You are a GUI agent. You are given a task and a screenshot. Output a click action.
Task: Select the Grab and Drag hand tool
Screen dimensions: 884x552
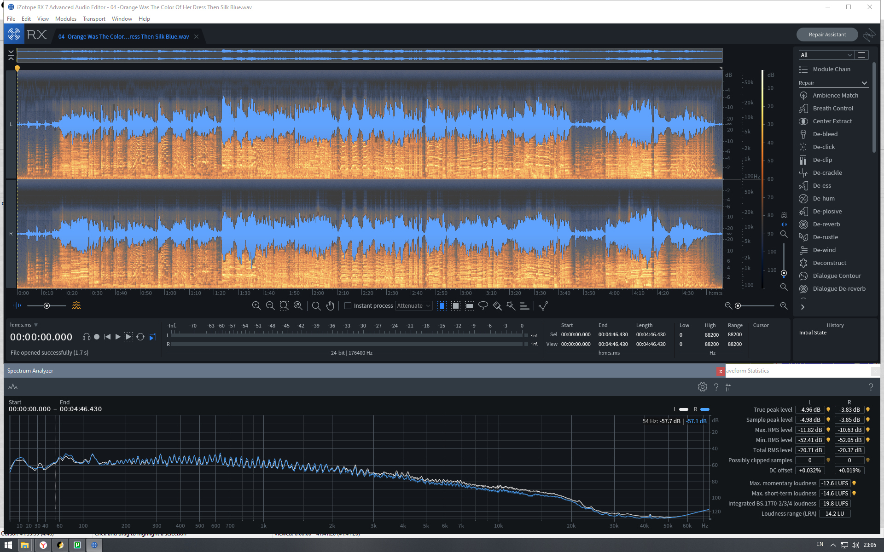[330, 306]
